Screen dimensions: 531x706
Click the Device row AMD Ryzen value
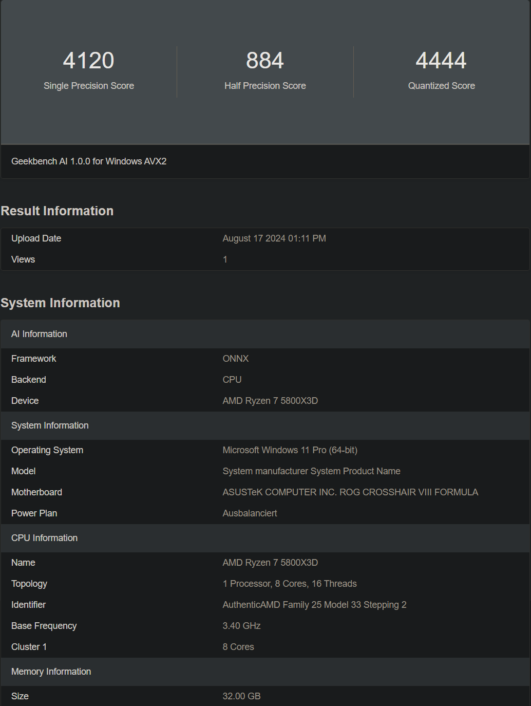click(x=270, y=401)
